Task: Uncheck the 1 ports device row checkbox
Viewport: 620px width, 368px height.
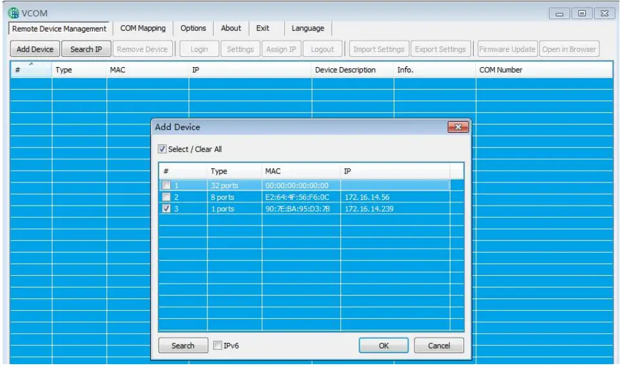Action: pyautogui.click(x=166, y=209)
